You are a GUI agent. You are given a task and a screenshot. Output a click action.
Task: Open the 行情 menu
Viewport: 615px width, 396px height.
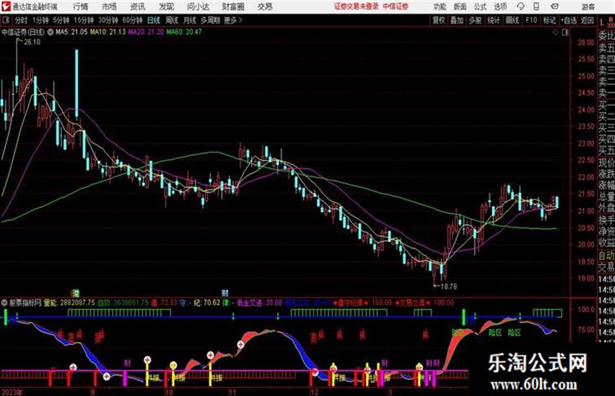[81, 7]
